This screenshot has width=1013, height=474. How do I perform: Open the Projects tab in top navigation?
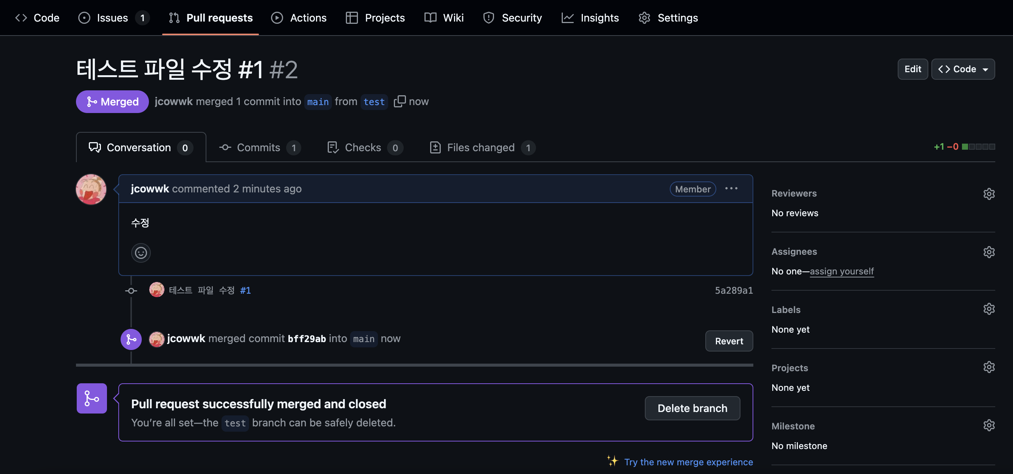(x=375, y=18)
